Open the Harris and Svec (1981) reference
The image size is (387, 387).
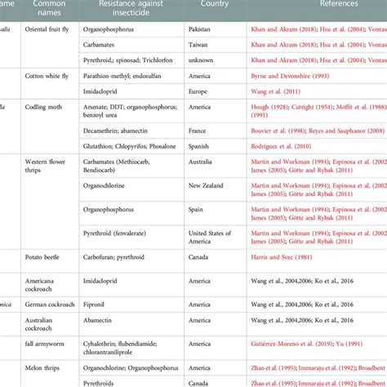click(282, 257)
